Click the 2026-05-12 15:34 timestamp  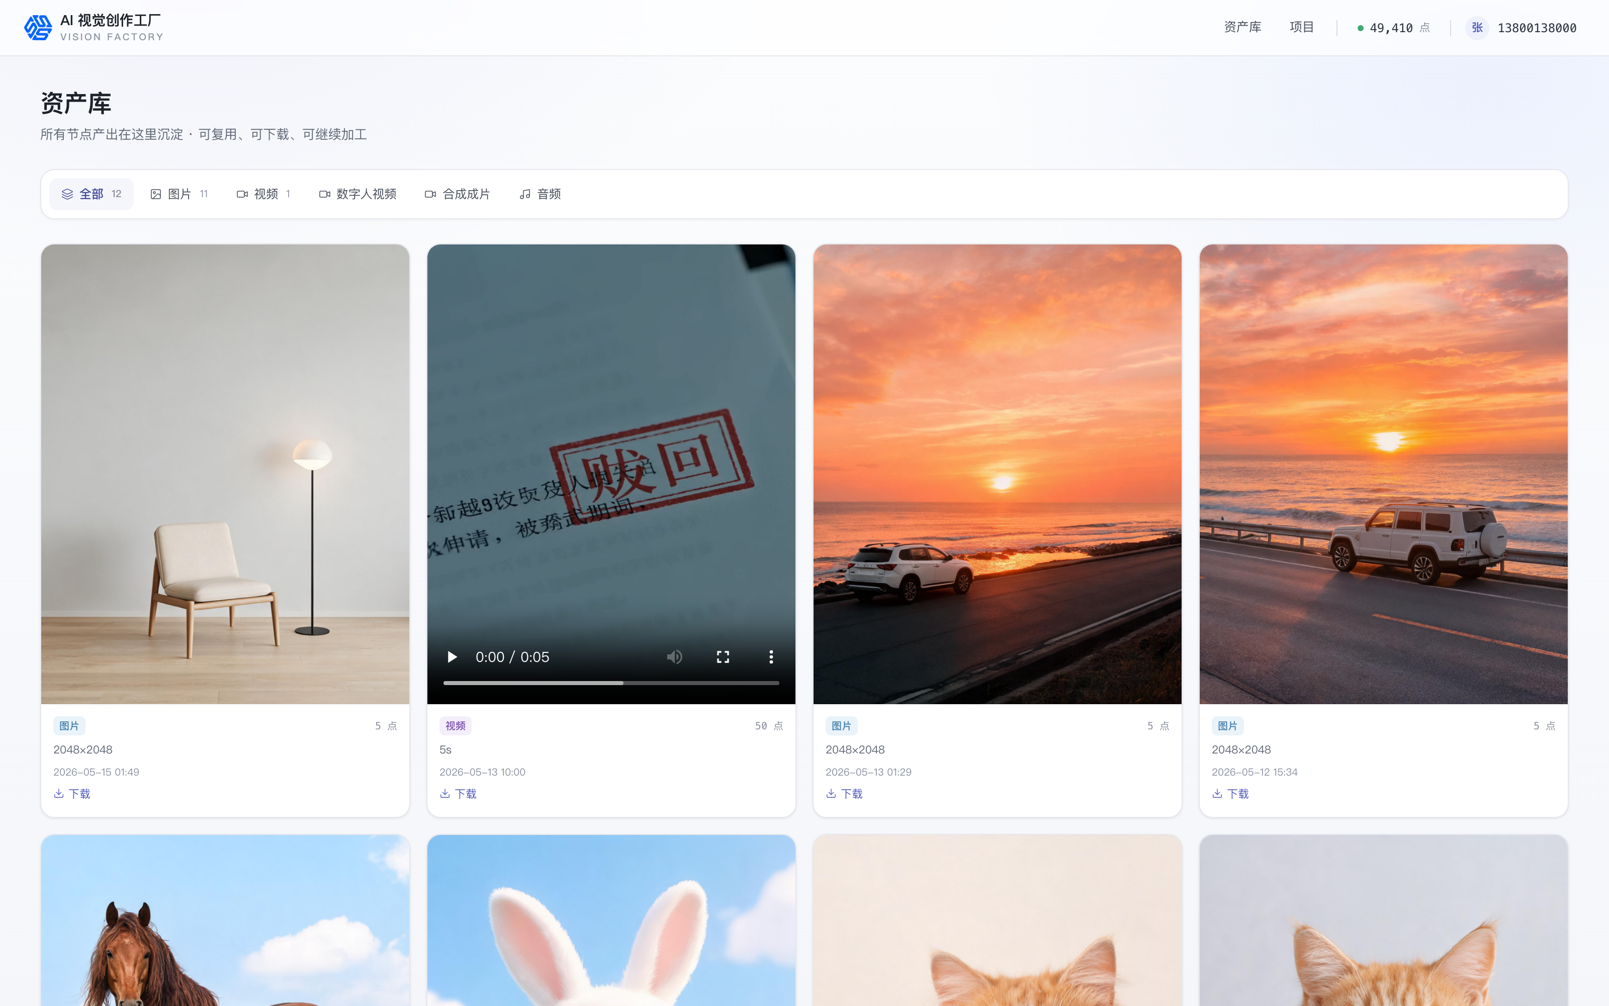(1255, 772)
